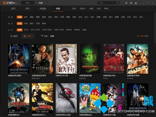
Task: Select the 2014 year filter
Action: tap(26, 30)
